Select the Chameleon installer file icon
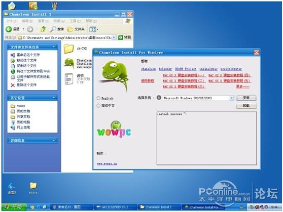Screen dimensions: 283x212 pyautogui.click(x=69, y=63)
